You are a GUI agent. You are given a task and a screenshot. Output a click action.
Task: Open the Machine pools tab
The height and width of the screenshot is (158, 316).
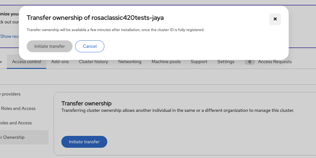tap(166, 62)
